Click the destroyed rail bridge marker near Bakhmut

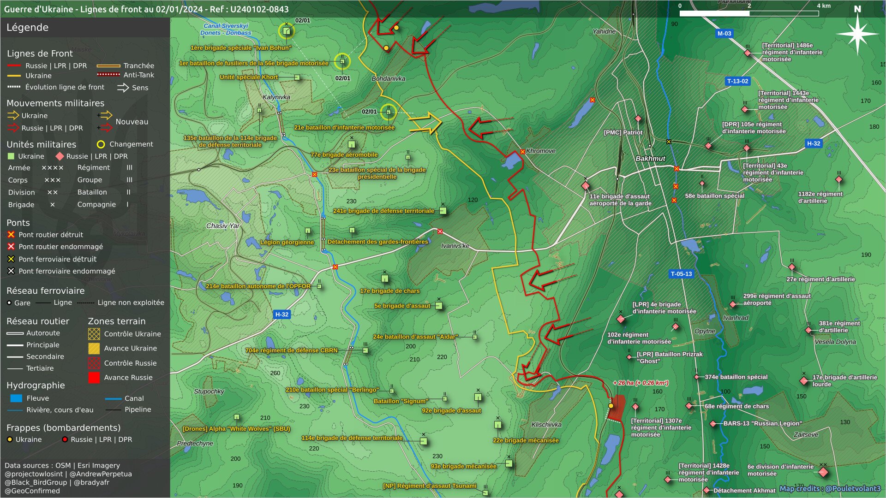point(669,142)
